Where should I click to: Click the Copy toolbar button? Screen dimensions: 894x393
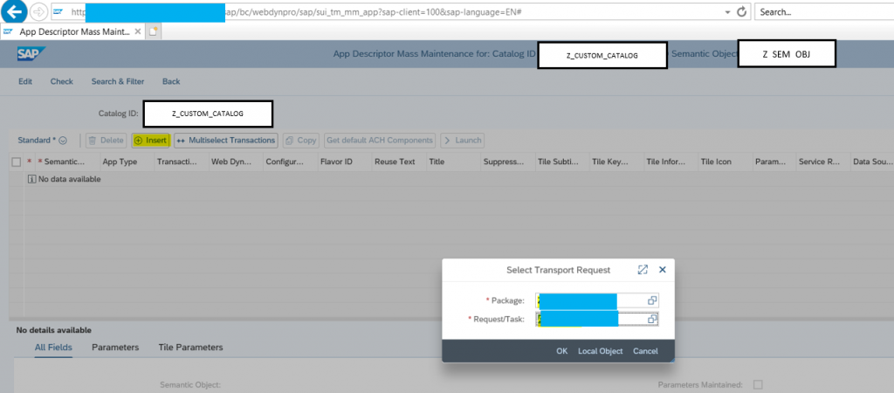301,141
